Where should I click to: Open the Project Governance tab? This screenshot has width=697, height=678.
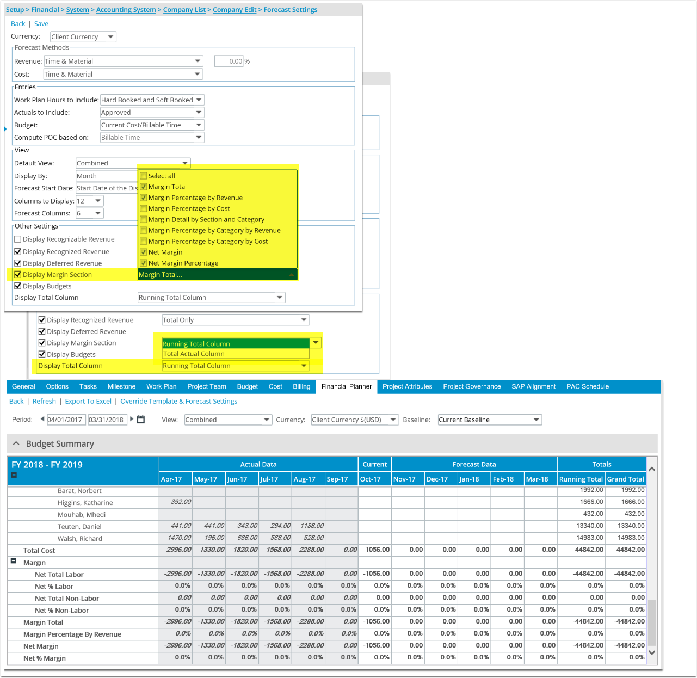click(x=472, y=386)
